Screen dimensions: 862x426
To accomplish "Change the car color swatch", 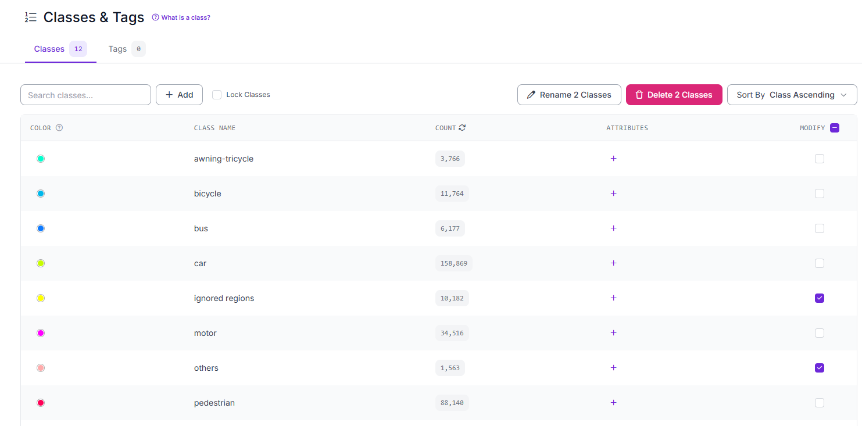I will 41,263.
